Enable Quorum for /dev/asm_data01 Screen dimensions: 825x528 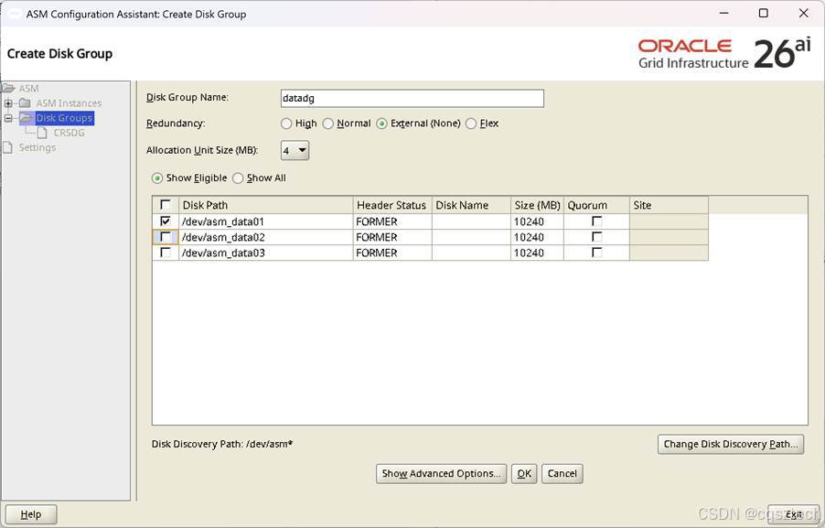click(596, 221)
